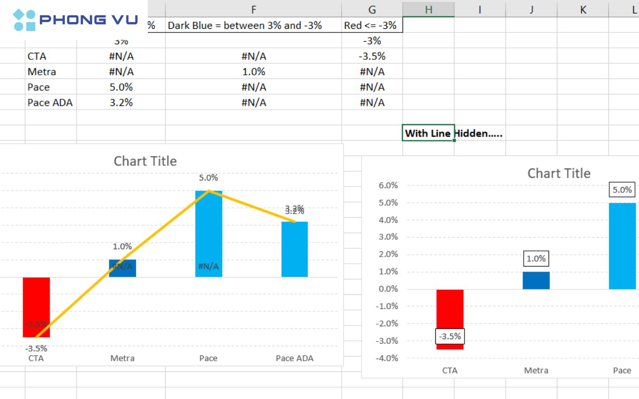
Task: Click boxed '-3.5%' label in right chart
Action: tap(450, 336)
